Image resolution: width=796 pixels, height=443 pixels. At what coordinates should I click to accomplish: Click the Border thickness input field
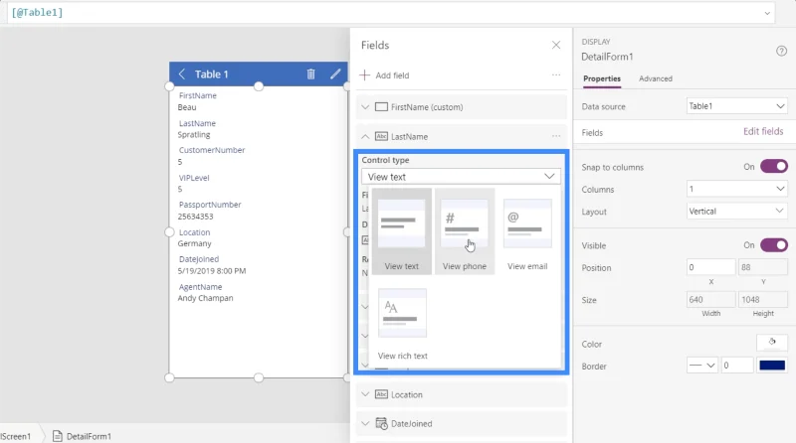pos(737,366)
